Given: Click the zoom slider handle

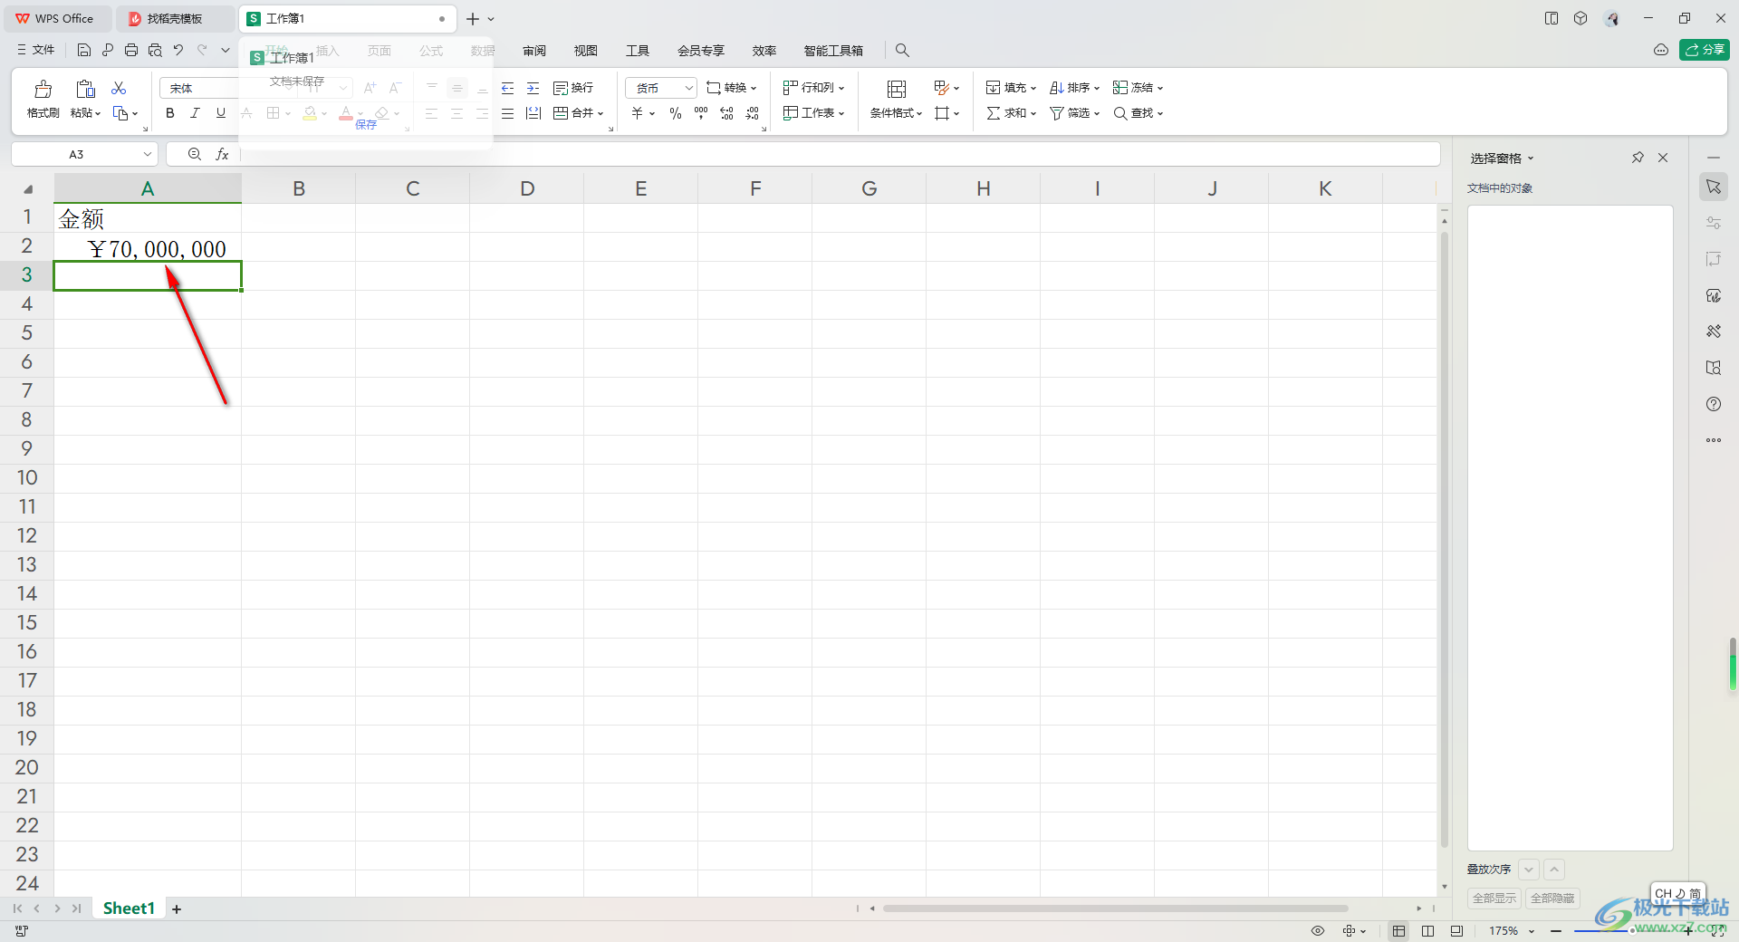Looking at the screenshot, I should (x=1630, y=931).
